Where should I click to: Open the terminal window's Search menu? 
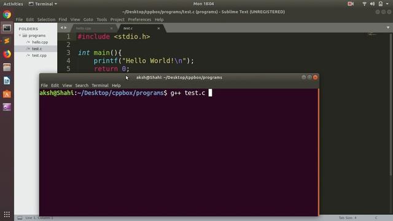click(82, 85)
